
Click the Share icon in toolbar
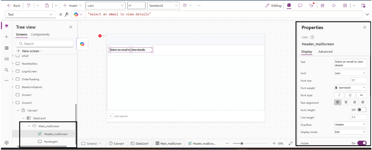[x=323, y=5]
